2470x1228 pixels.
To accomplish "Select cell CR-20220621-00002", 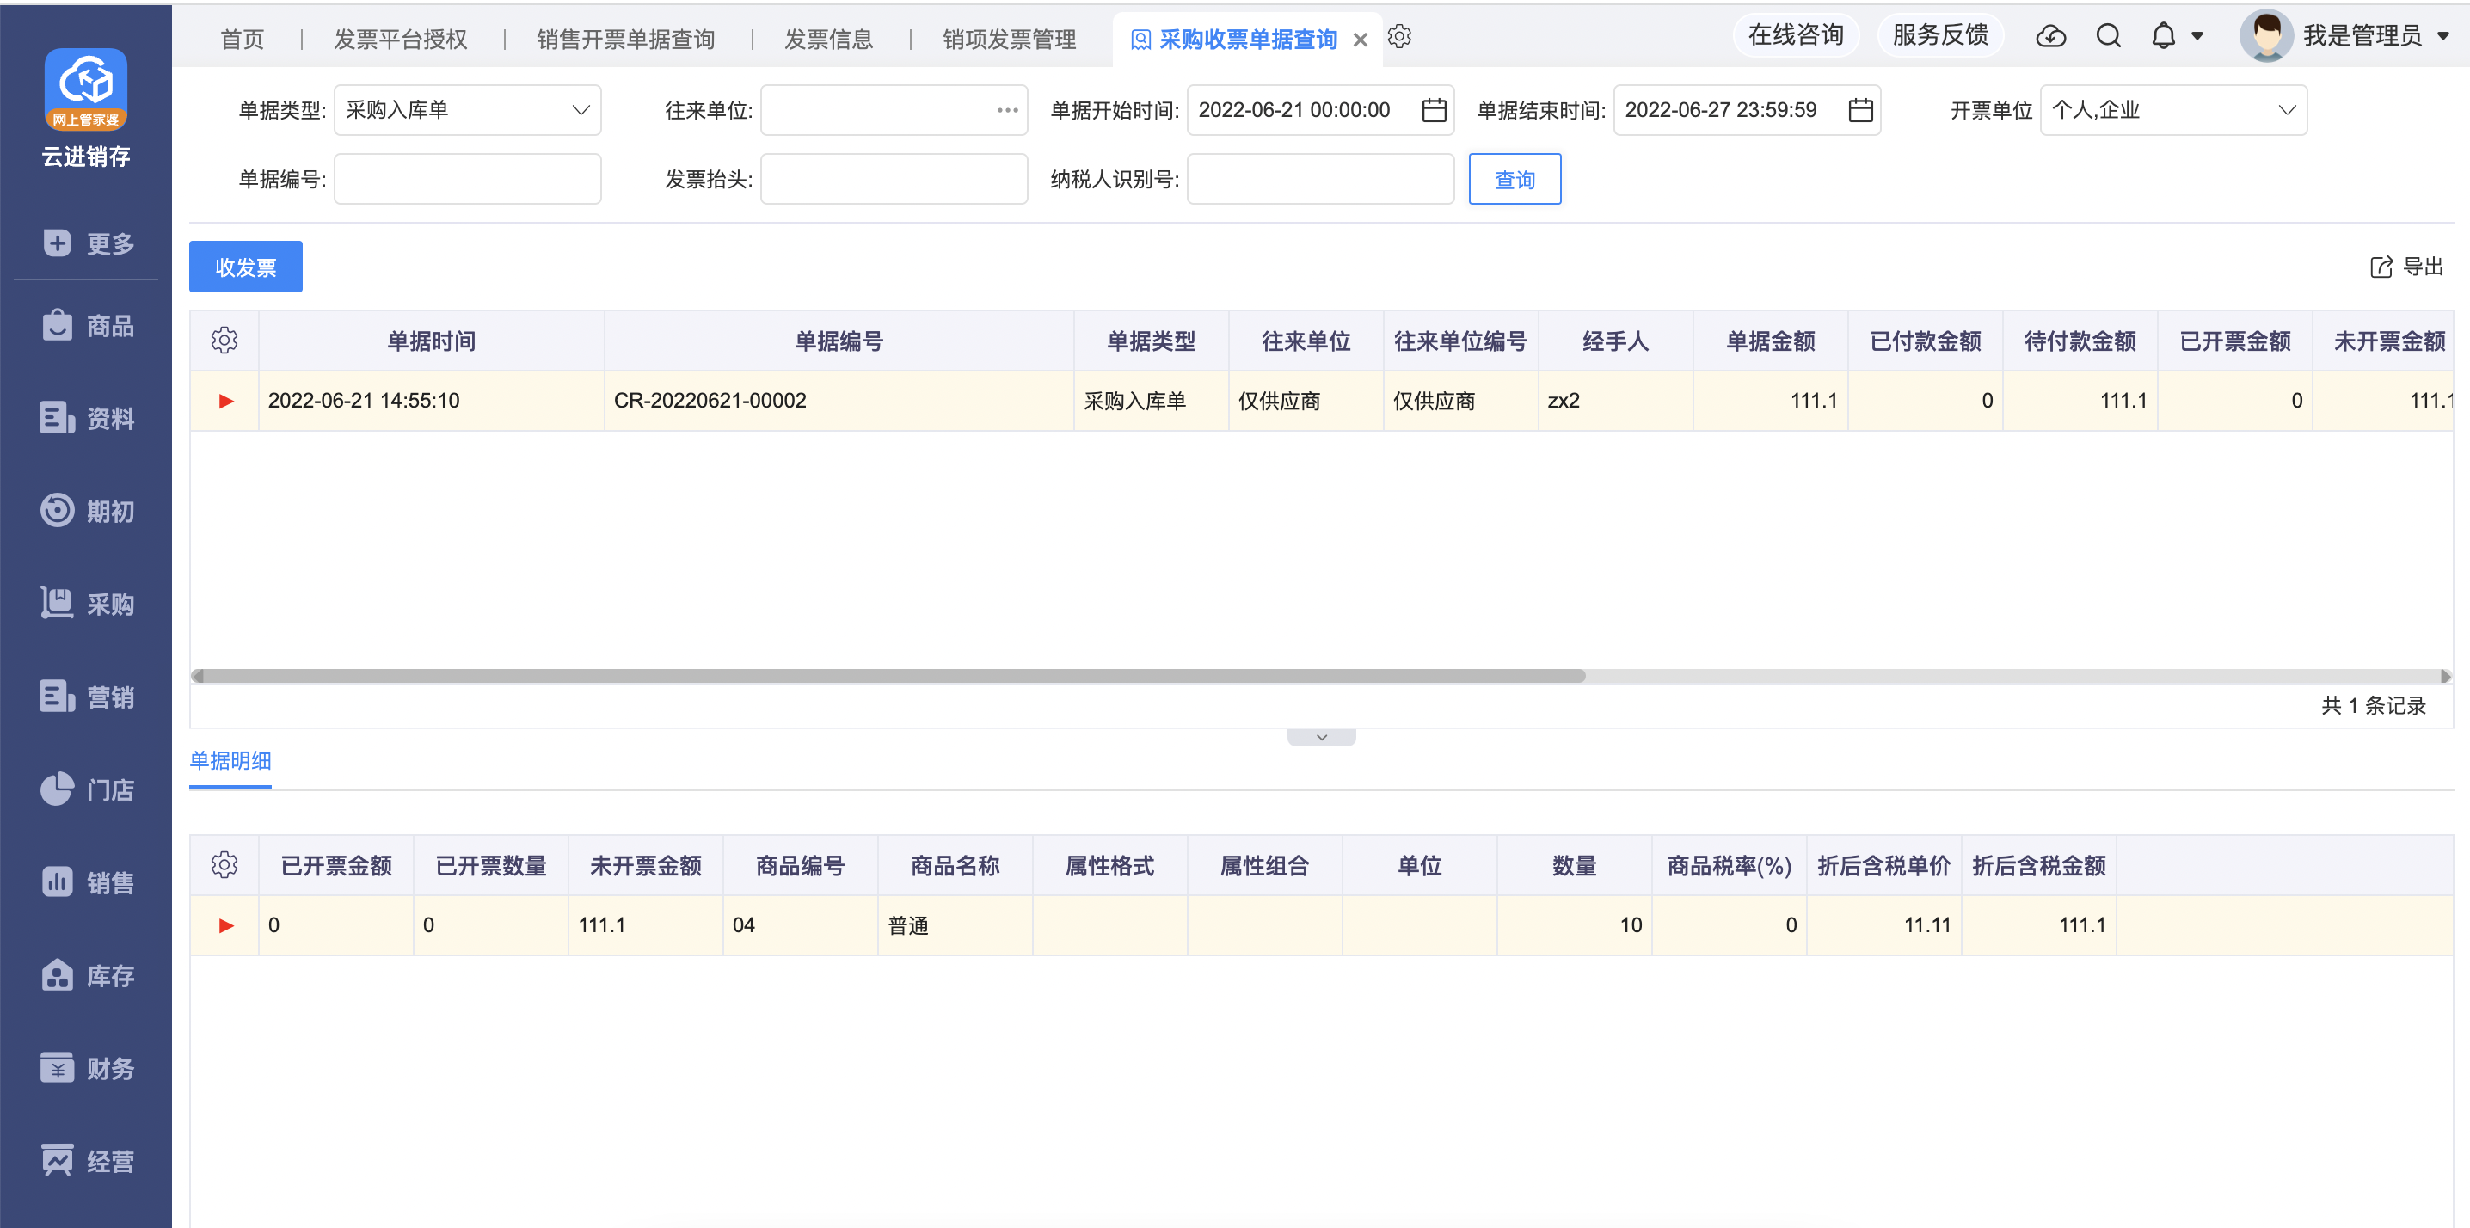I will [839, 401].
